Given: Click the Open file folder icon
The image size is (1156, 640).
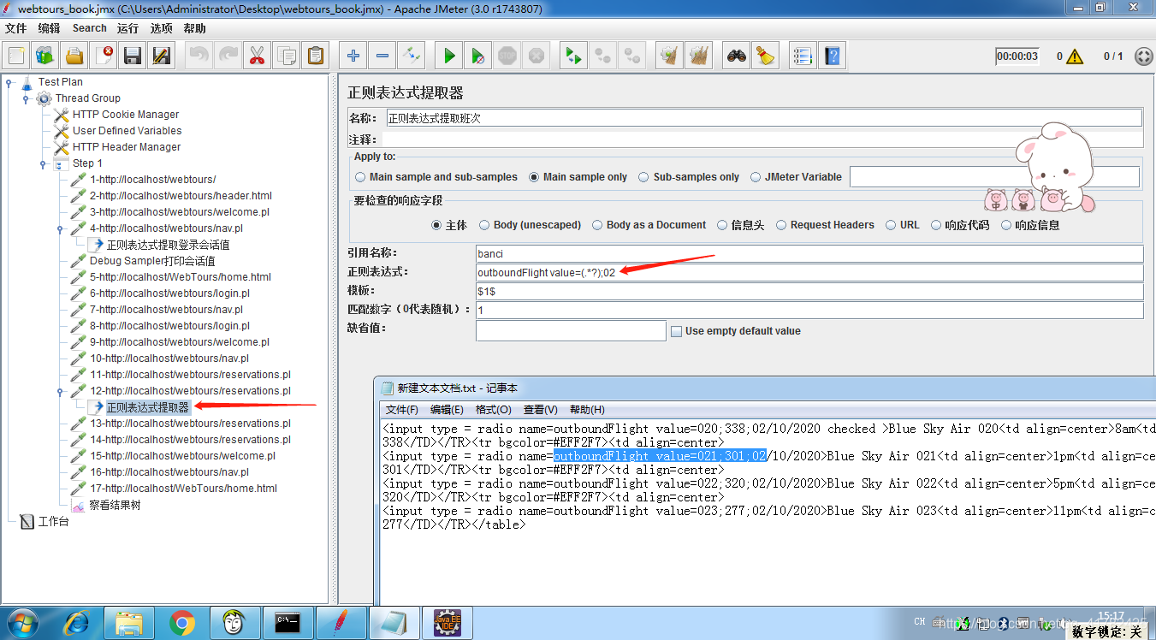Looking at the screenshot, I should tap(74, 56).
